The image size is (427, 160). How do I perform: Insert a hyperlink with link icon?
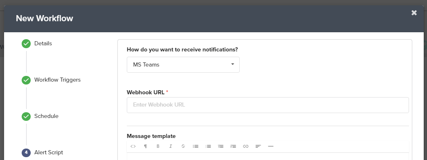[x=246, y=146]
